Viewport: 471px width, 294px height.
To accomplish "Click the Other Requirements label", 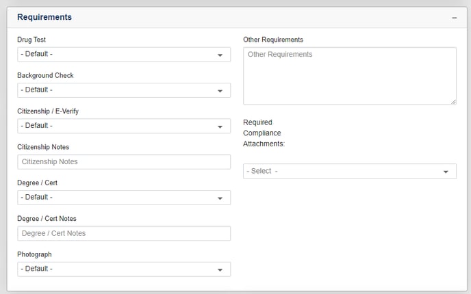I will [273, 40].
